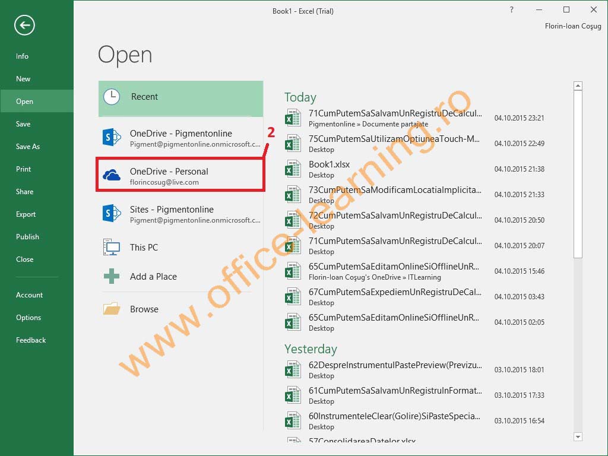
Task: Select Sites - Pigmentonline location
Action: tap(180, 213)
